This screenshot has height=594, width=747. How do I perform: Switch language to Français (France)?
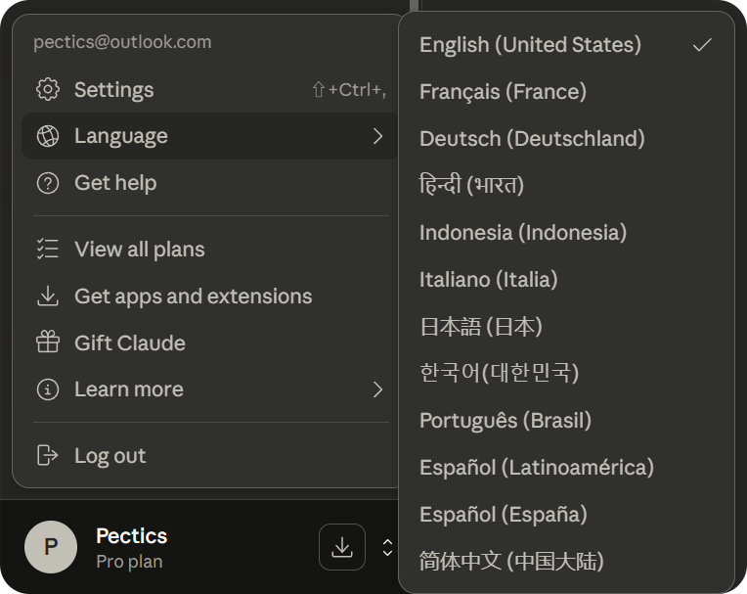(503, 92)
